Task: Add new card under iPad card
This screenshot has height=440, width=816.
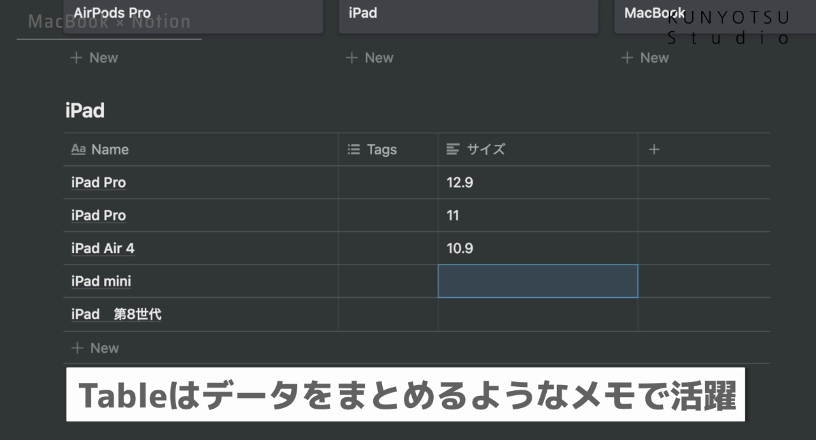Action: [370, 58]
